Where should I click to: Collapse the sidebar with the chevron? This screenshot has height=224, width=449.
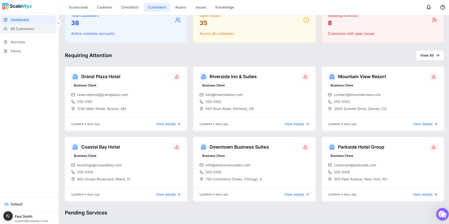click(x=59, y=23)
